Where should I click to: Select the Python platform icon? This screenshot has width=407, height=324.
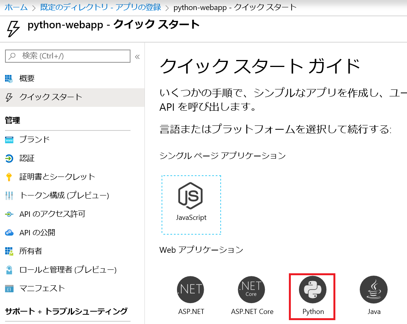coord(313,290)
